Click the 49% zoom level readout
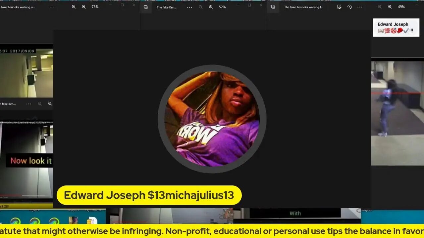The image size is (424, 238). (x=401, y=7)
